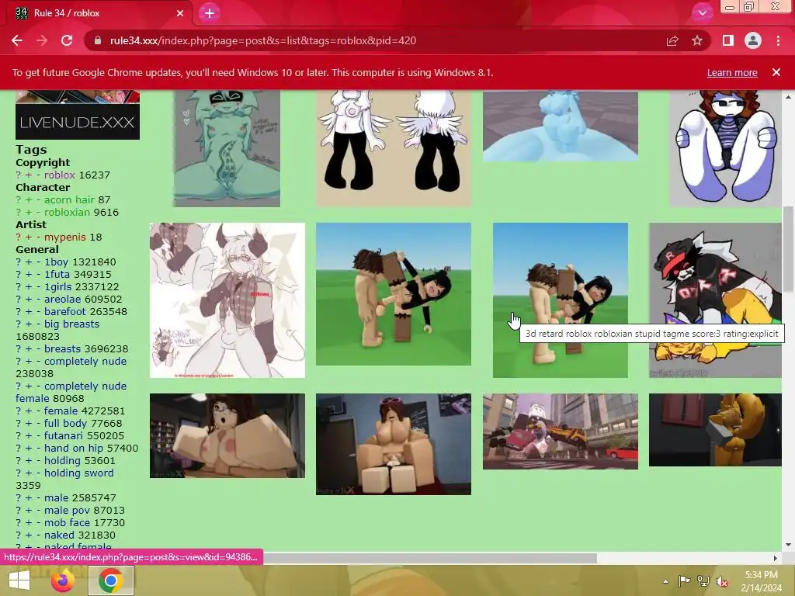Screen dimensions: 795x596
Task: Open the Chrome three-dot menu
Action: coord(778,40)
